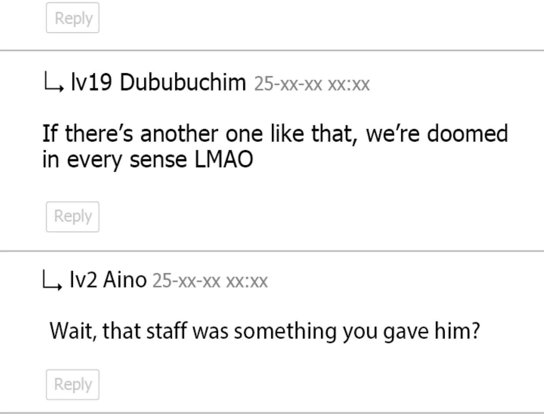Click the Reply button under Aino's comment
The image size is (544, 414).
73,384
